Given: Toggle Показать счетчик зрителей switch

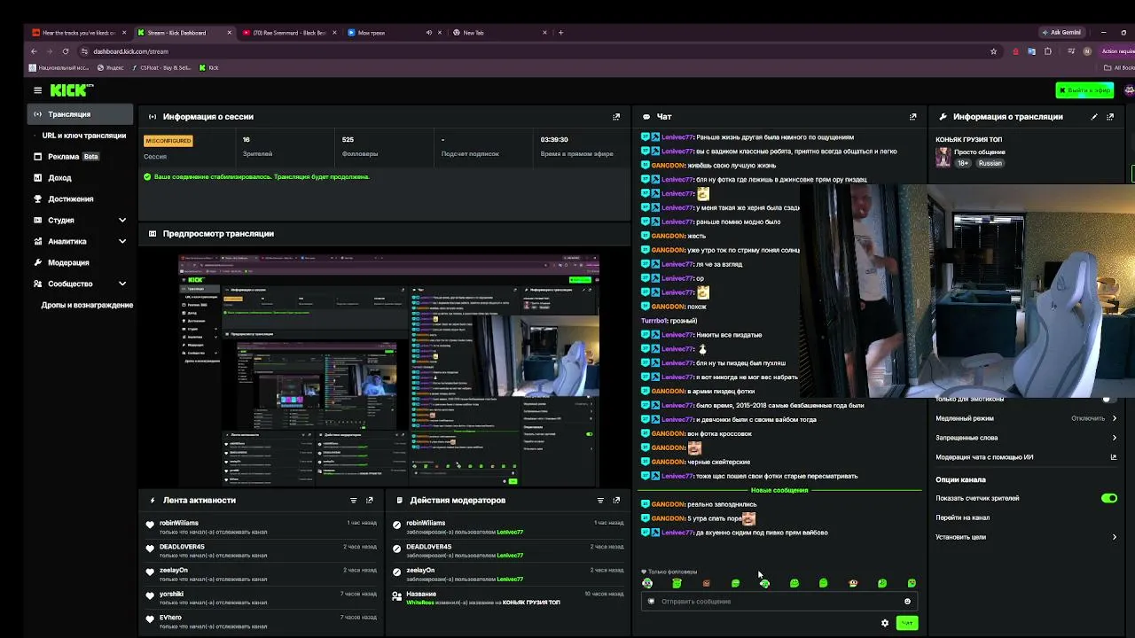Looking at the screenshot, I should 1109,498.
